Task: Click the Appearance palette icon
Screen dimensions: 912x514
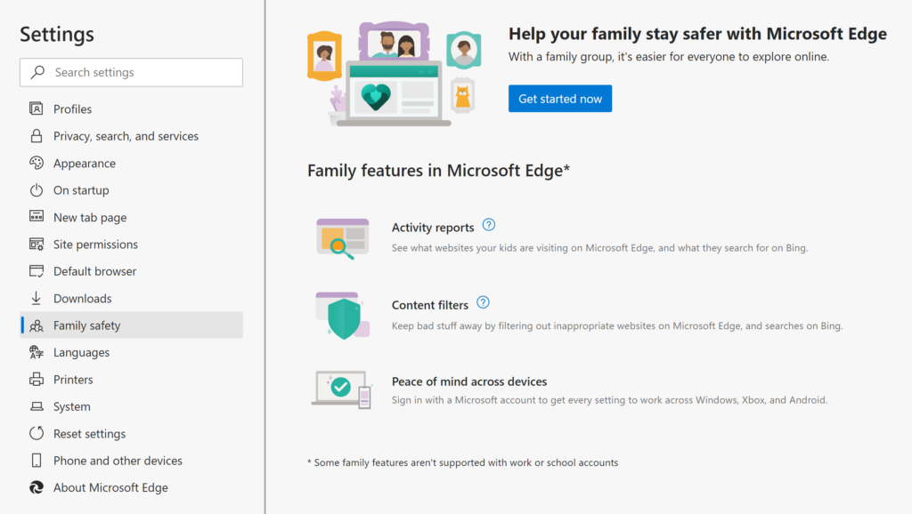Action: tap(36, 164)
